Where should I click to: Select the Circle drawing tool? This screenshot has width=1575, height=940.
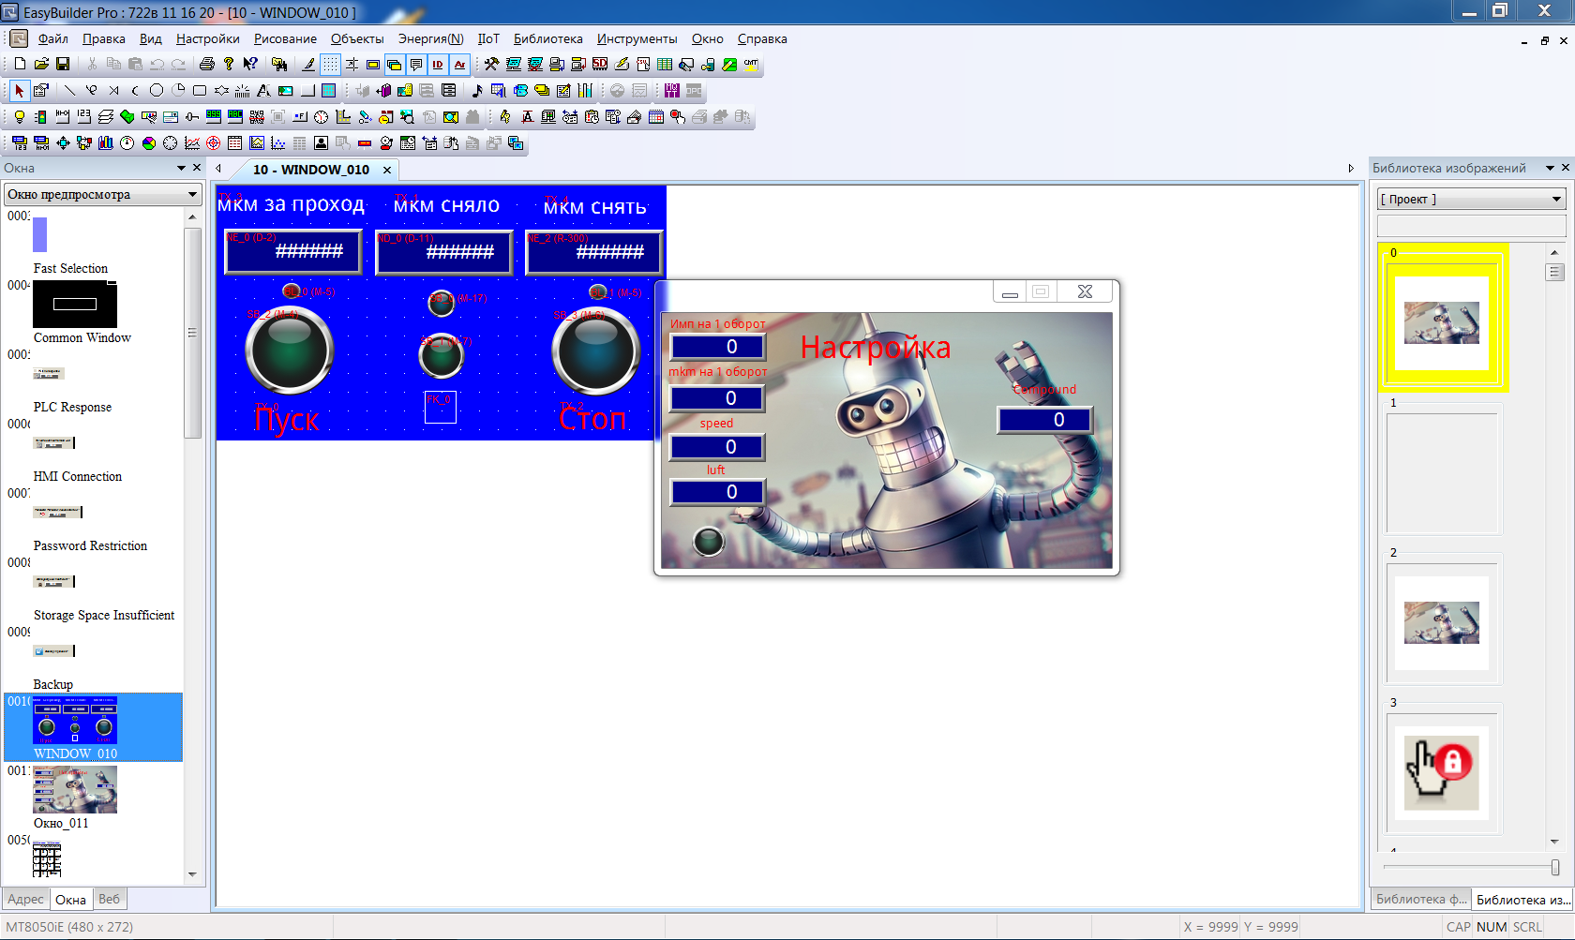point(157,90)
